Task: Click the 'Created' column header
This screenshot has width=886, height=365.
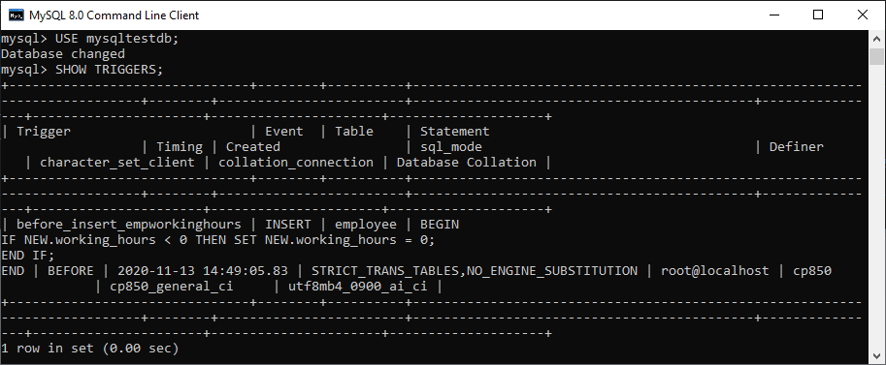Action: [x=253, y=146]
